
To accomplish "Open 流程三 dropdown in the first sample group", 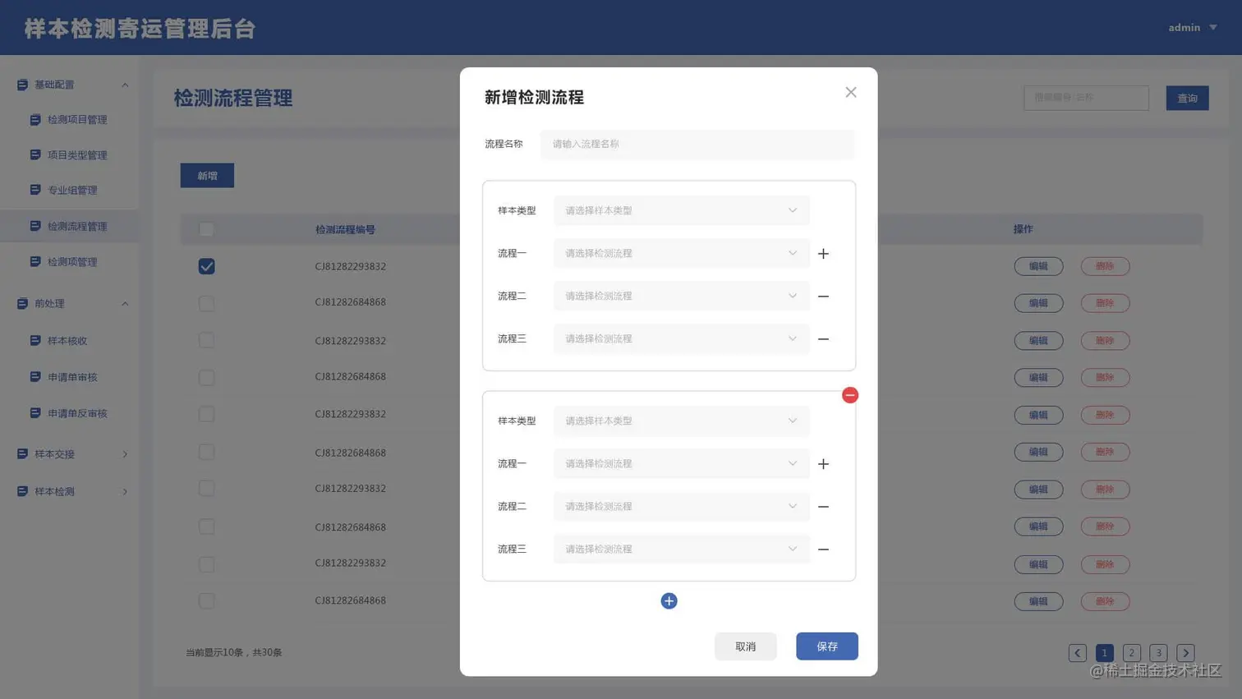I will 681,338.
